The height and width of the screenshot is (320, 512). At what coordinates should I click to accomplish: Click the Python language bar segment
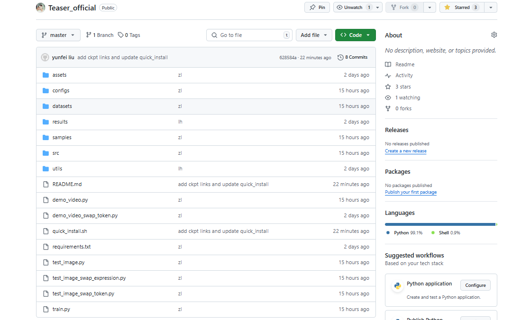click(440, 224)
